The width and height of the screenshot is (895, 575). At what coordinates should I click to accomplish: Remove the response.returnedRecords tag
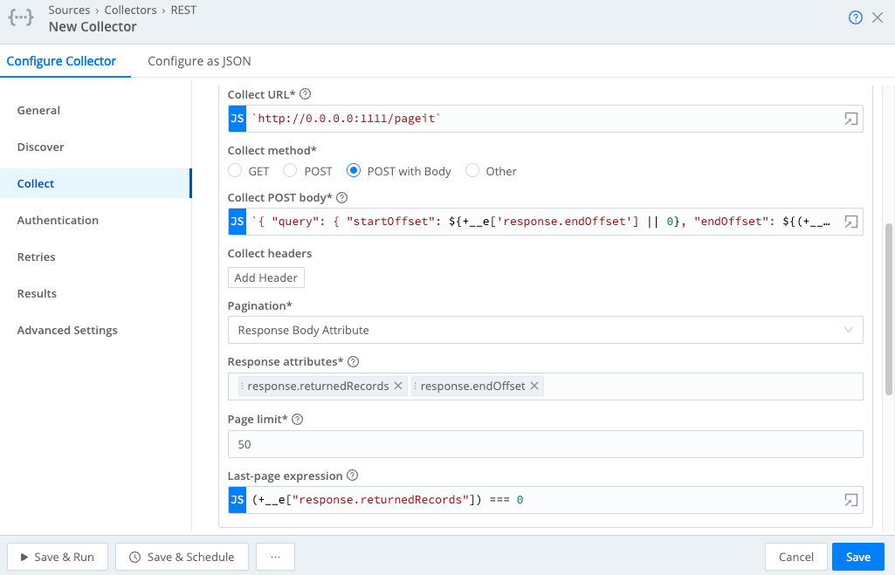tap(398, 386)
